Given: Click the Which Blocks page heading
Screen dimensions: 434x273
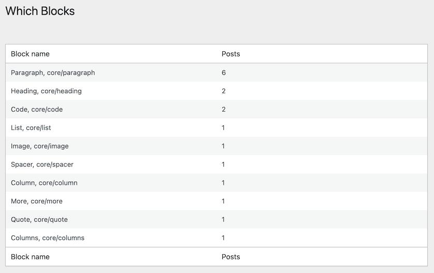Looking at the screenshot, I should click(40, 11).
